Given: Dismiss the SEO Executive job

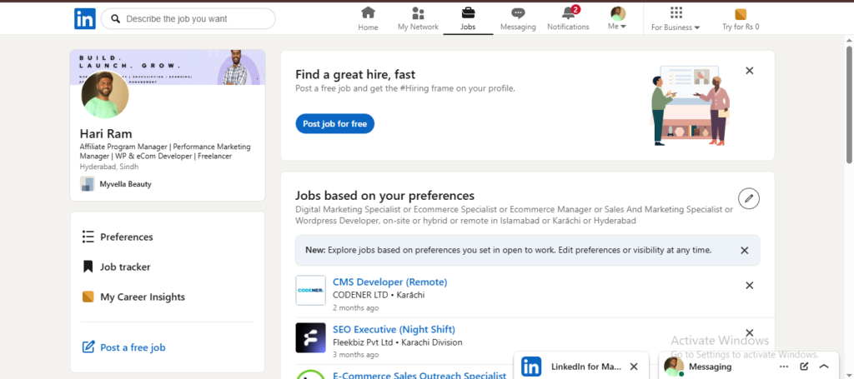Looking at the screenshot, I should 750,333.
